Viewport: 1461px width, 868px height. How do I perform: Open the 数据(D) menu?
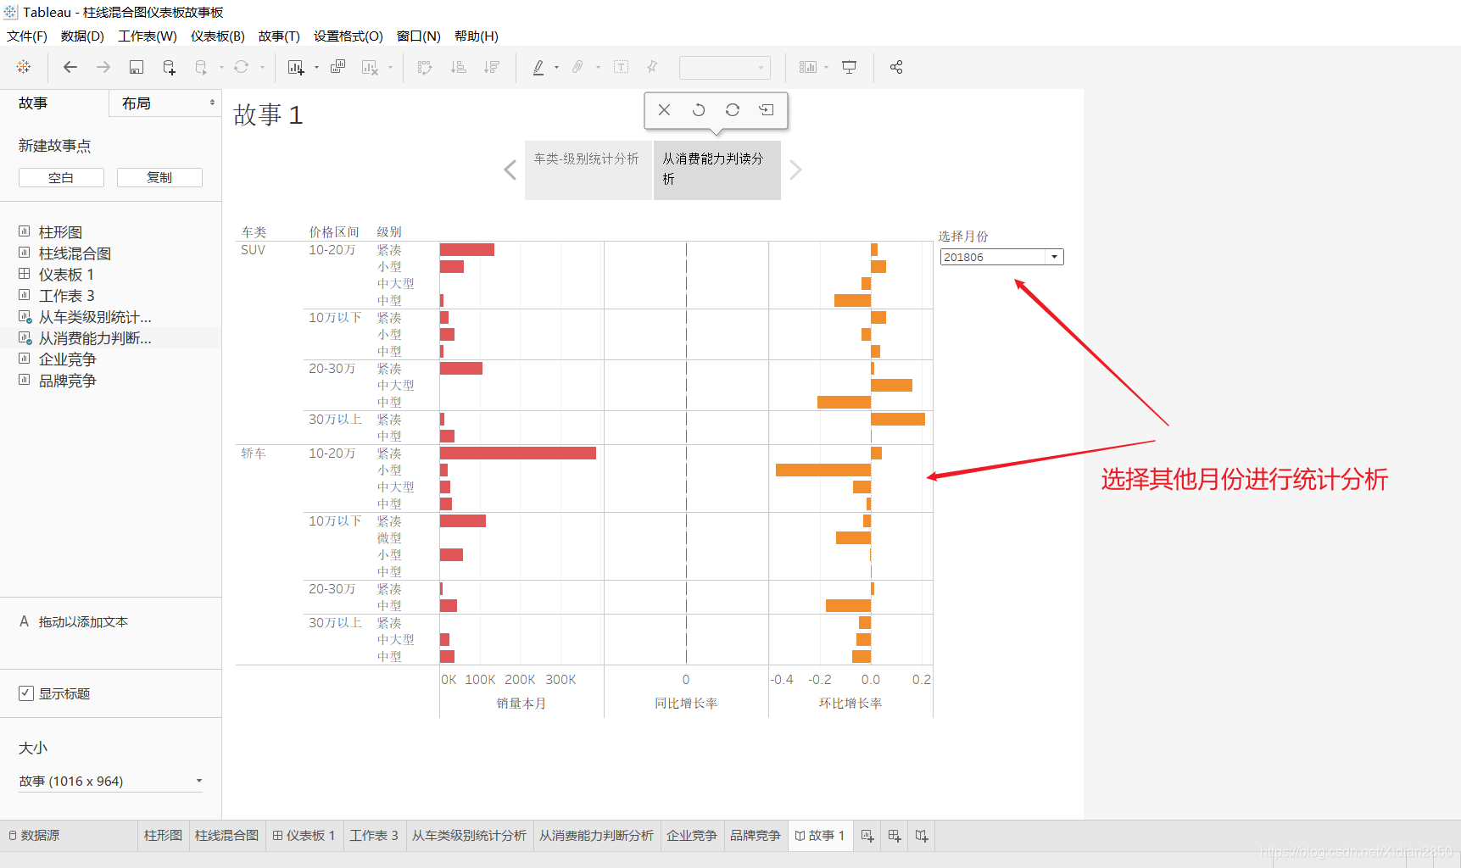click(x=82, y=36)
